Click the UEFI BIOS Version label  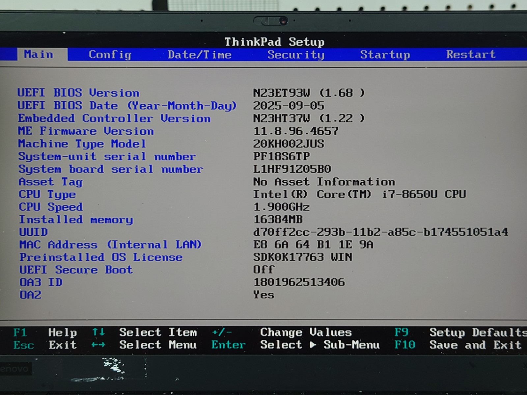pyautogui.click(x=78, y=93)
